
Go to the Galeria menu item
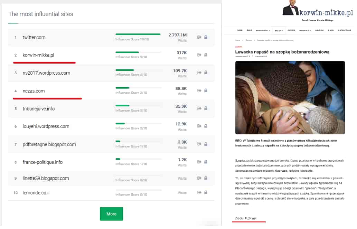[319, 30]
